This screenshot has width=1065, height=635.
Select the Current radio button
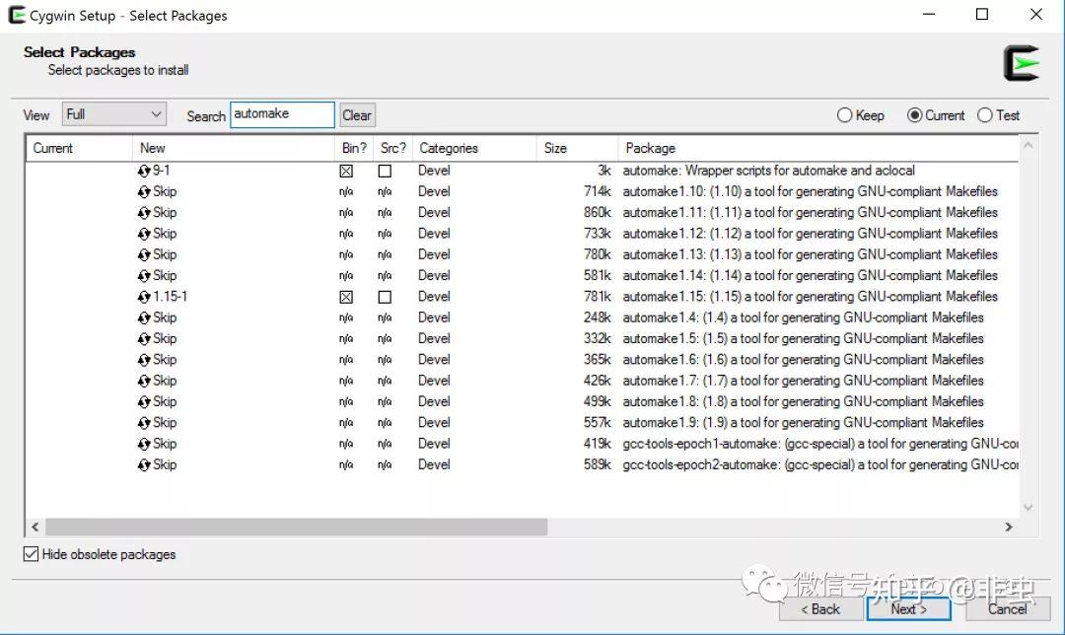(915, 115)
